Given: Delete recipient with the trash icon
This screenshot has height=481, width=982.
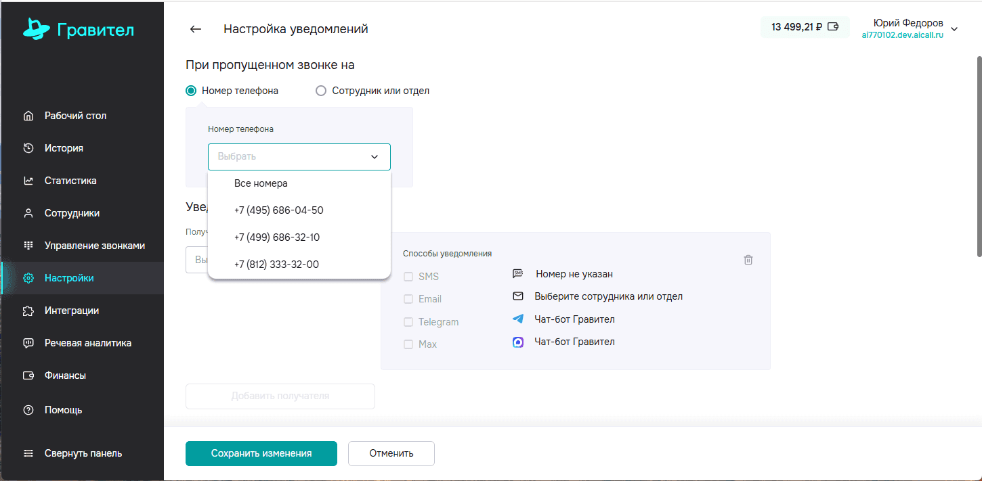Looking at the screenshot, I should click(748, 260).
